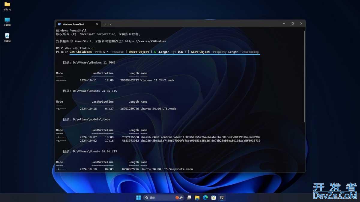This screenshot has height=202, width=360.
Task: Click the sha256-64e8f4d6856 blob name
Action: 200,137
